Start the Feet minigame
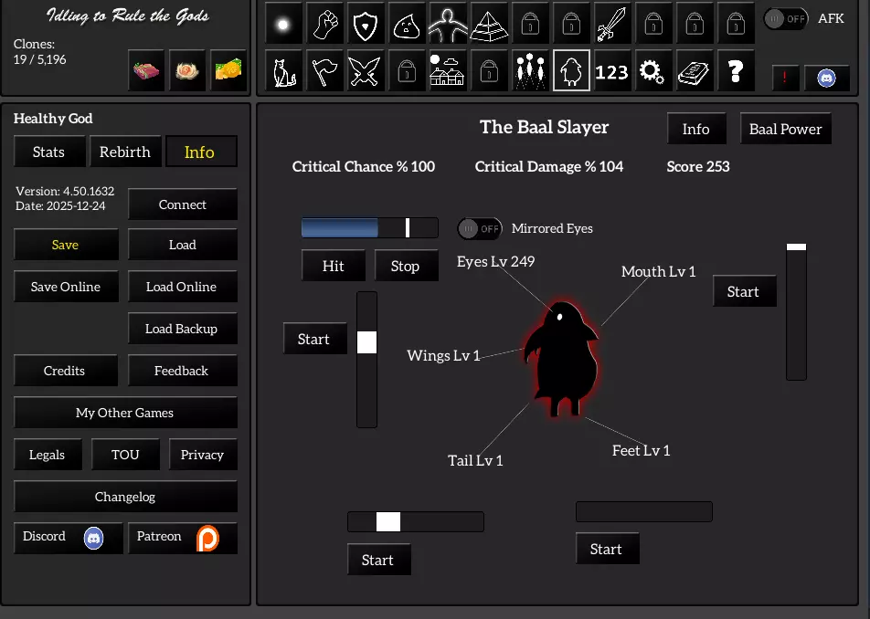The image size is (870, 619). point(607,549)
